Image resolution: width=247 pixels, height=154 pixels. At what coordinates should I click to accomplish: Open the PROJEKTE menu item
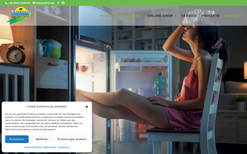click(x=210, y=16)
